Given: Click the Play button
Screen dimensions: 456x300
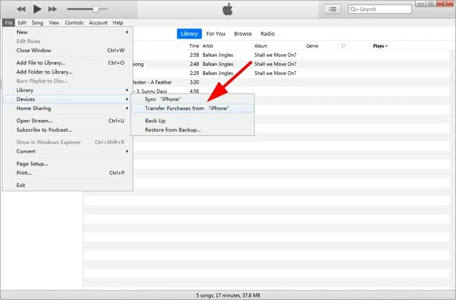Looking at the screenshot, I should point(38,9).
